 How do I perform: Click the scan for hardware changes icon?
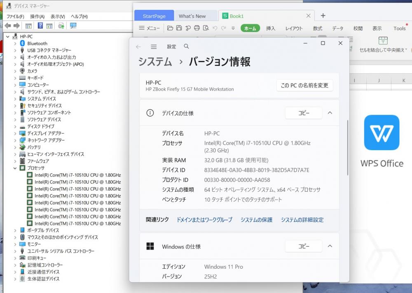[x=73, y=26]
